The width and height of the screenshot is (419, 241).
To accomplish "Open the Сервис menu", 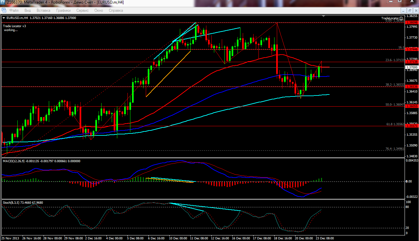I will (x=83, y=10).
